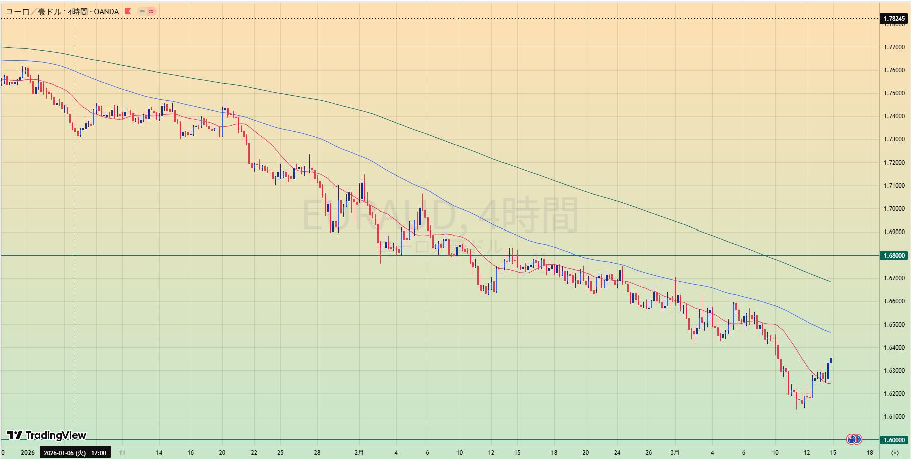Click the economic event flag icons near 1.60000
Image resolution: width=911 pixels, height=459 pixels.
(854, 439)
